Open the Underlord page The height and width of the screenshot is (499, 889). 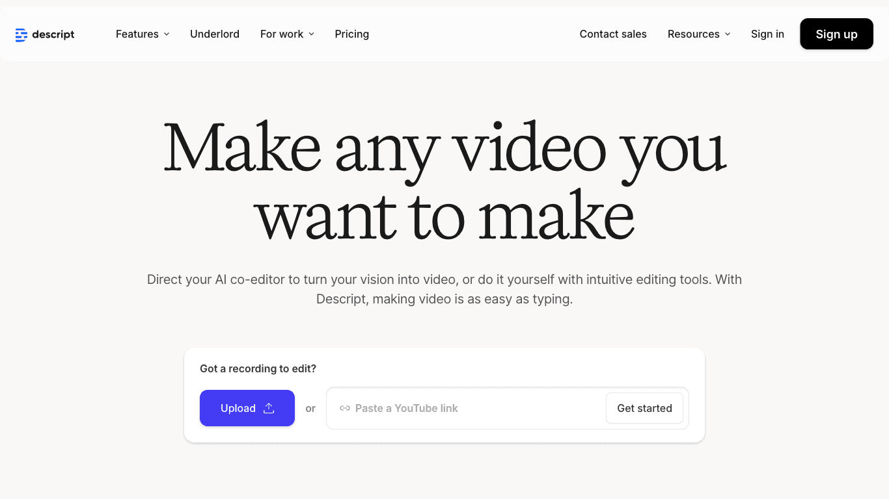(215, 34)
